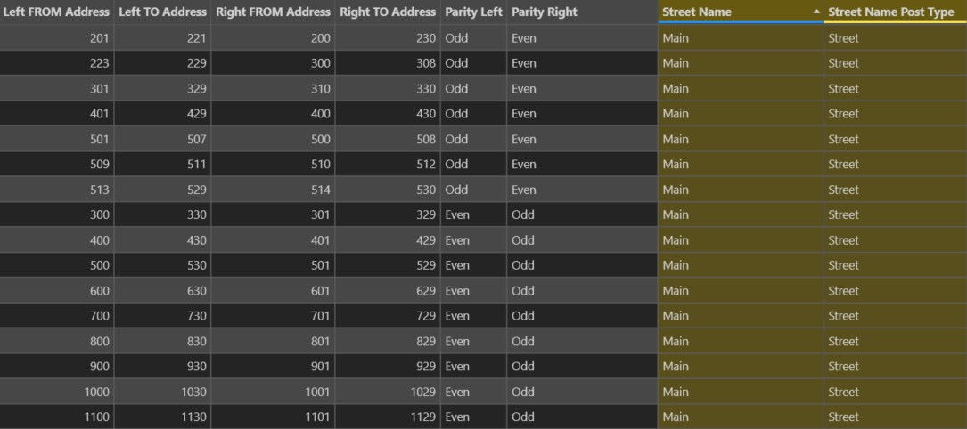Select the Right TO Address cell 629
This screenshot has width=967, height=429.
click(388, 290)
